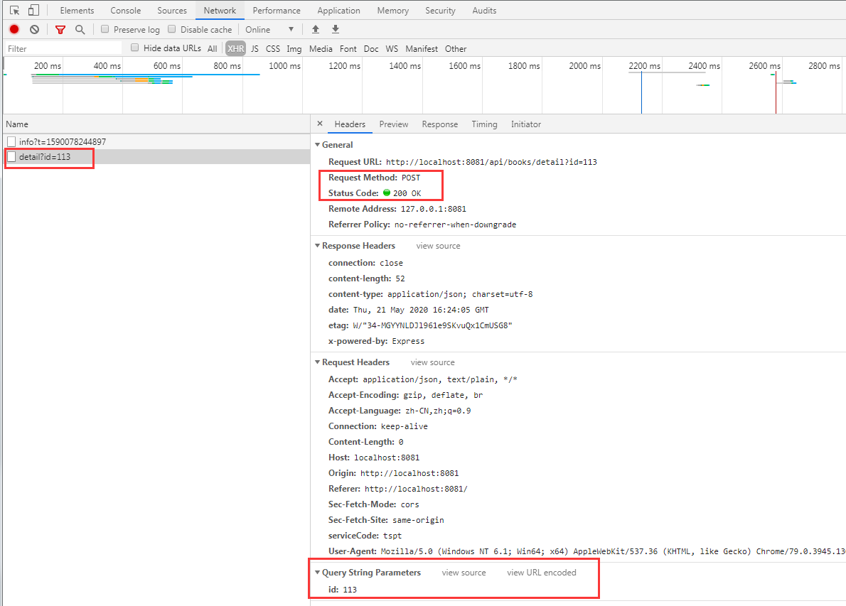Click the 1000 ms timeline overview marker
This screenshot has width=846, height=606.
285,66
